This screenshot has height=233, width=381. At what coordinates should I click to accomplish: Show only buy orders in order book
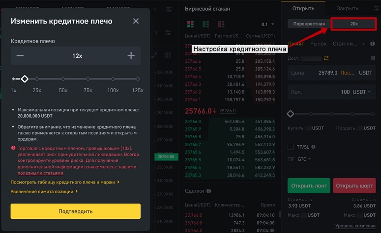205,24
